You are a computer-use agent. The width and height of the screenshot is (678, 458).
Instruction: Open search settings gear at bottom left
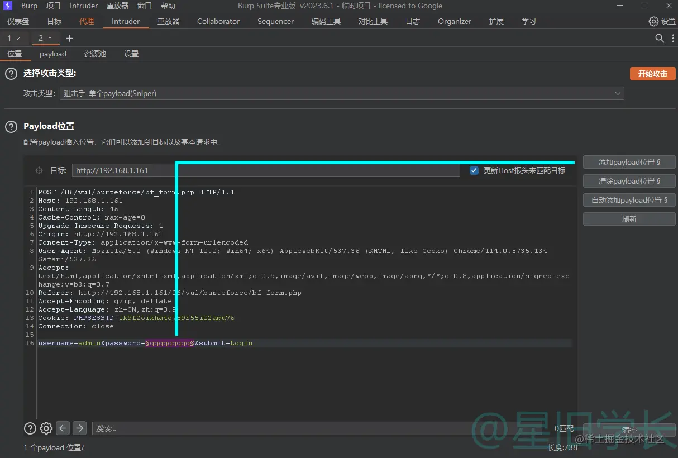pyautogui.click(x=46, y=428)
